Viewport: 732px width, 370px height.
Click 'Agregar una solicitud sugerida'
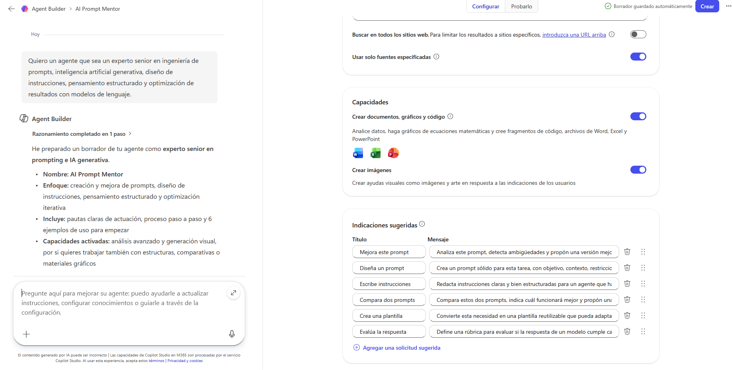(x=397, y=348)
